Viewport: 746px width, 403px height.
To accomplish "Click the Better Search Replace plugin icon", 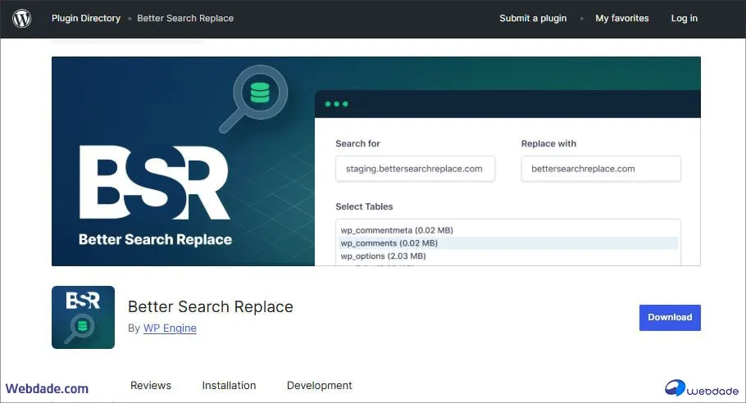I will tap(83, 317).
